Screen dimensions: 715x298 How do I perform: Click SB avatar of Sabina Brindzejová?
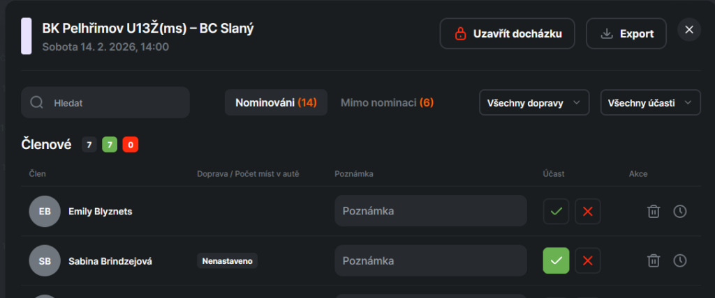(x=45, y=261)
